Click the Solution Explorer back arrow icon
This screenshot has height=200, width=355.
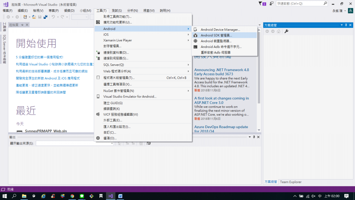point(267,31)
